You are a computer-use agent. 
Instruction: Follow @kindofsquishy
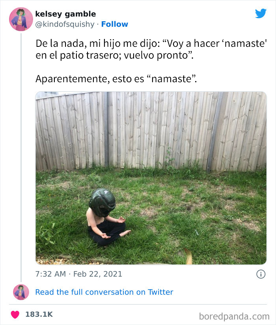pos(115,24)
